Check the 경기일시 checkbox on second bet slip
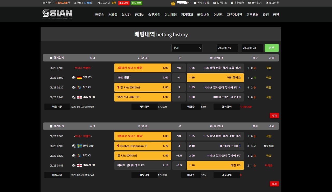The height and width of the screenshot is (192, 332). coord(51,126)
